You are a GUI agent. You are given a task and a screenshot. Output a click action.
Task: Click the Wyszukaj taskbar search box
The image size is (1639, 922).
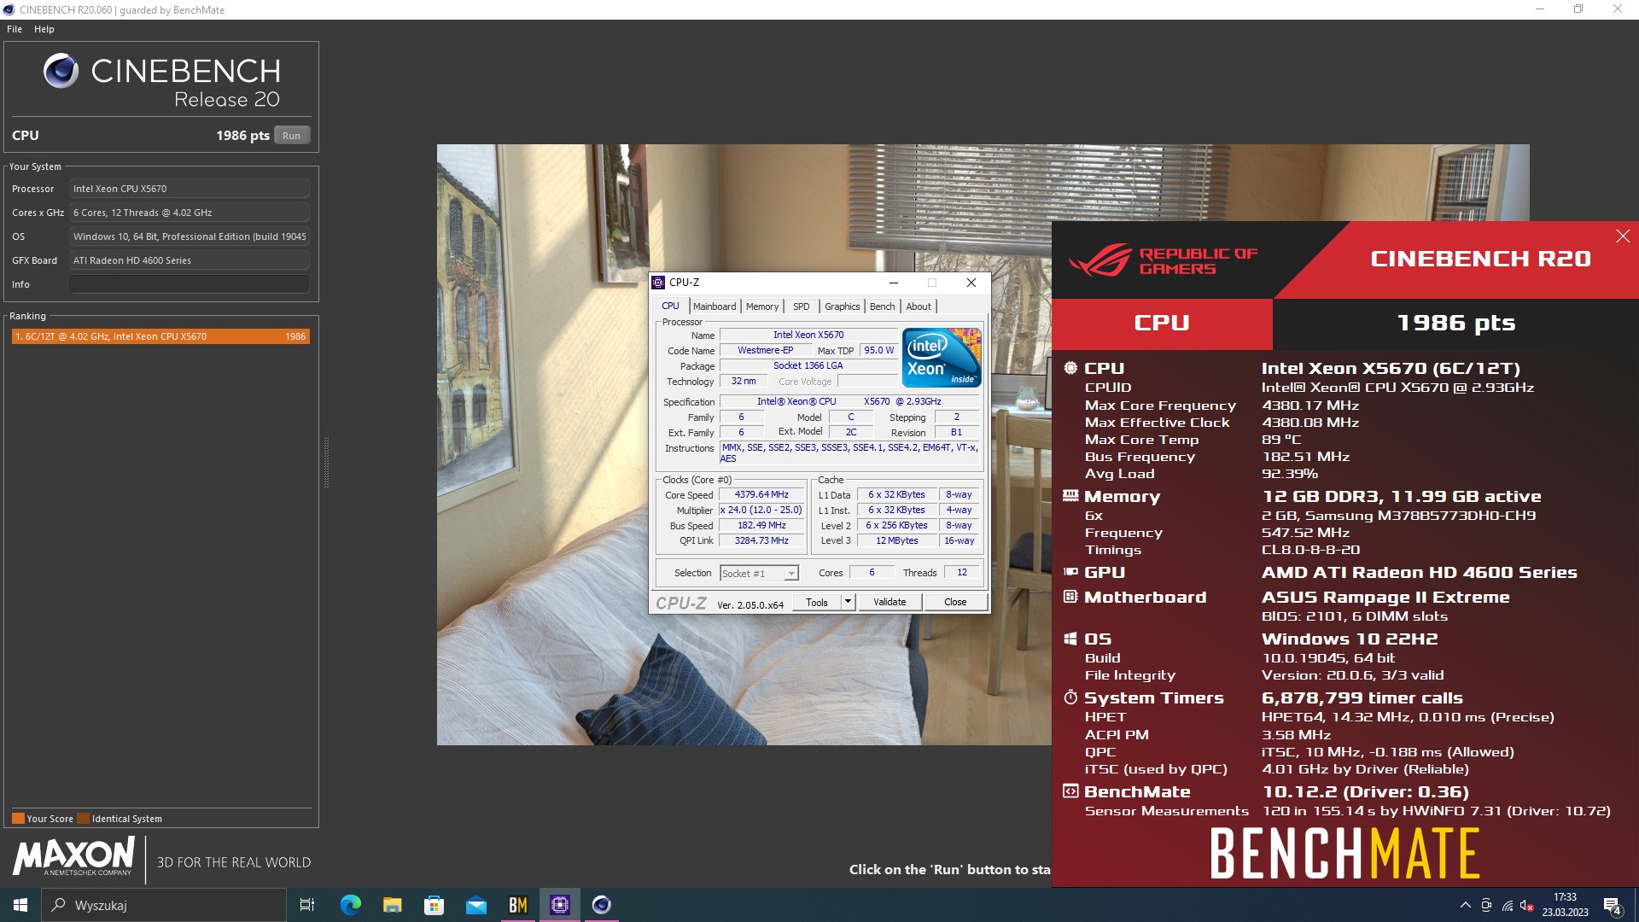pyautogui.click(x=164, y=905)
